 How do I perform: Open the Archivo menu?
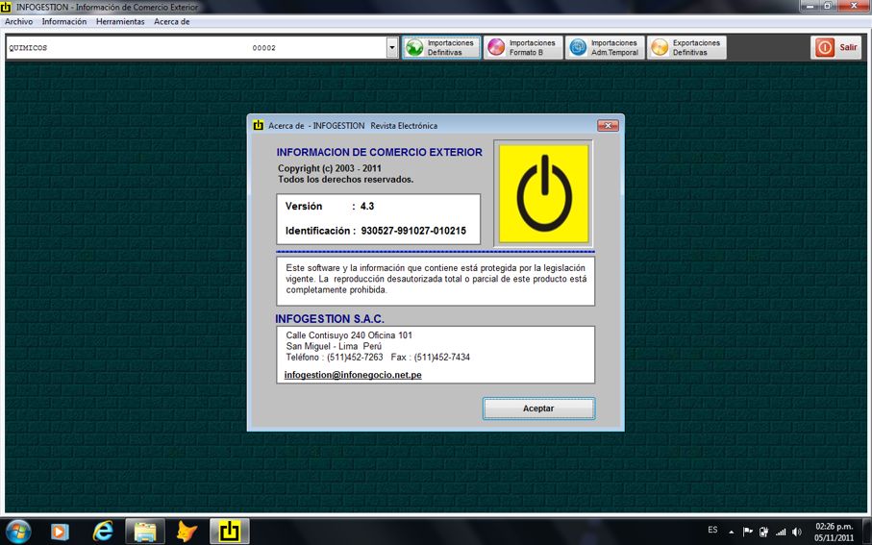click(18, 21)
